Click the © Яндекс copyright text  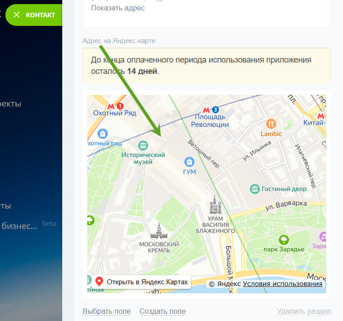tap(225, 284)
